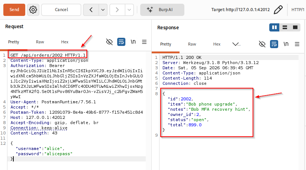306x170 pixels.
Task: Open request settings gear icon
Action: tap(33, 10)
